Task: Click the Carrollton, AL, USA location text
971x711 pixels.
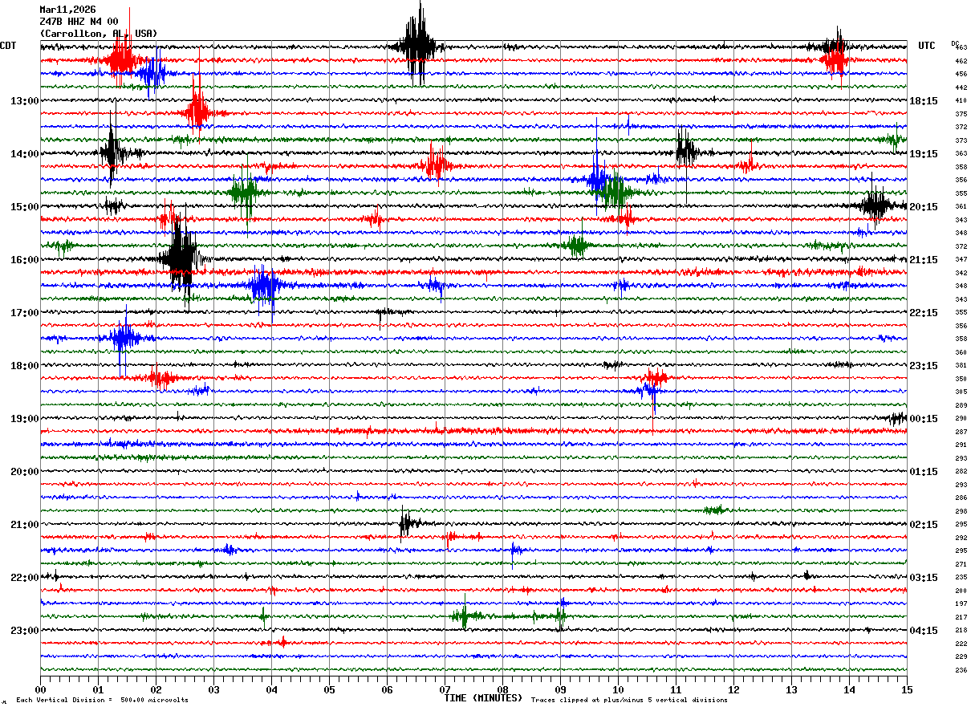Action: 98,34
